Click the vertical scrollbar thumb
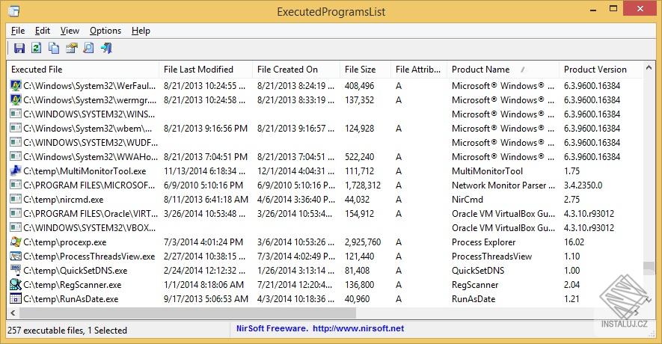This screenshot has height=344, width=662. 649,268
